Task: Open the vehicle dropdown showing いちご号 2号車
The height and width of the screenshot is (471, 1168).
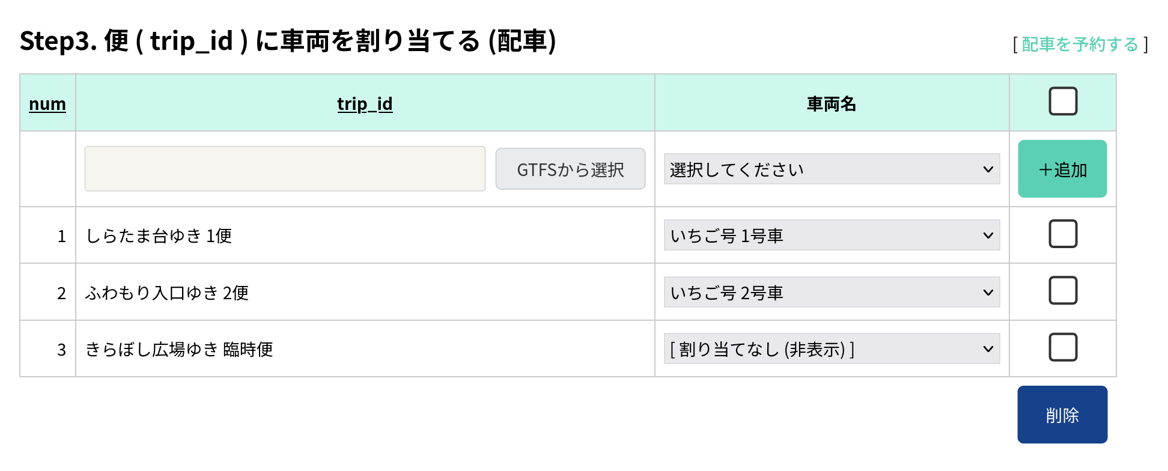Action: click(831, 292)
